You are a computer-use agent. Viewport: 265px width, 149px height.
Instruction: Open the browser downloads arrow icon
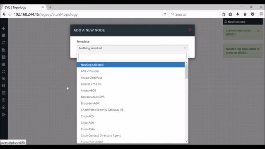[238, 14]
